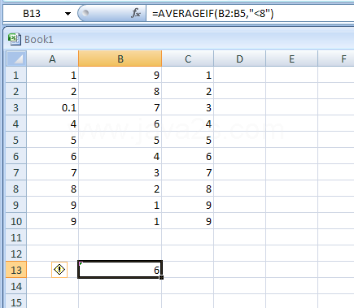Select row 8 header
The height and width of the screenshot is (308, 354).
16,189
